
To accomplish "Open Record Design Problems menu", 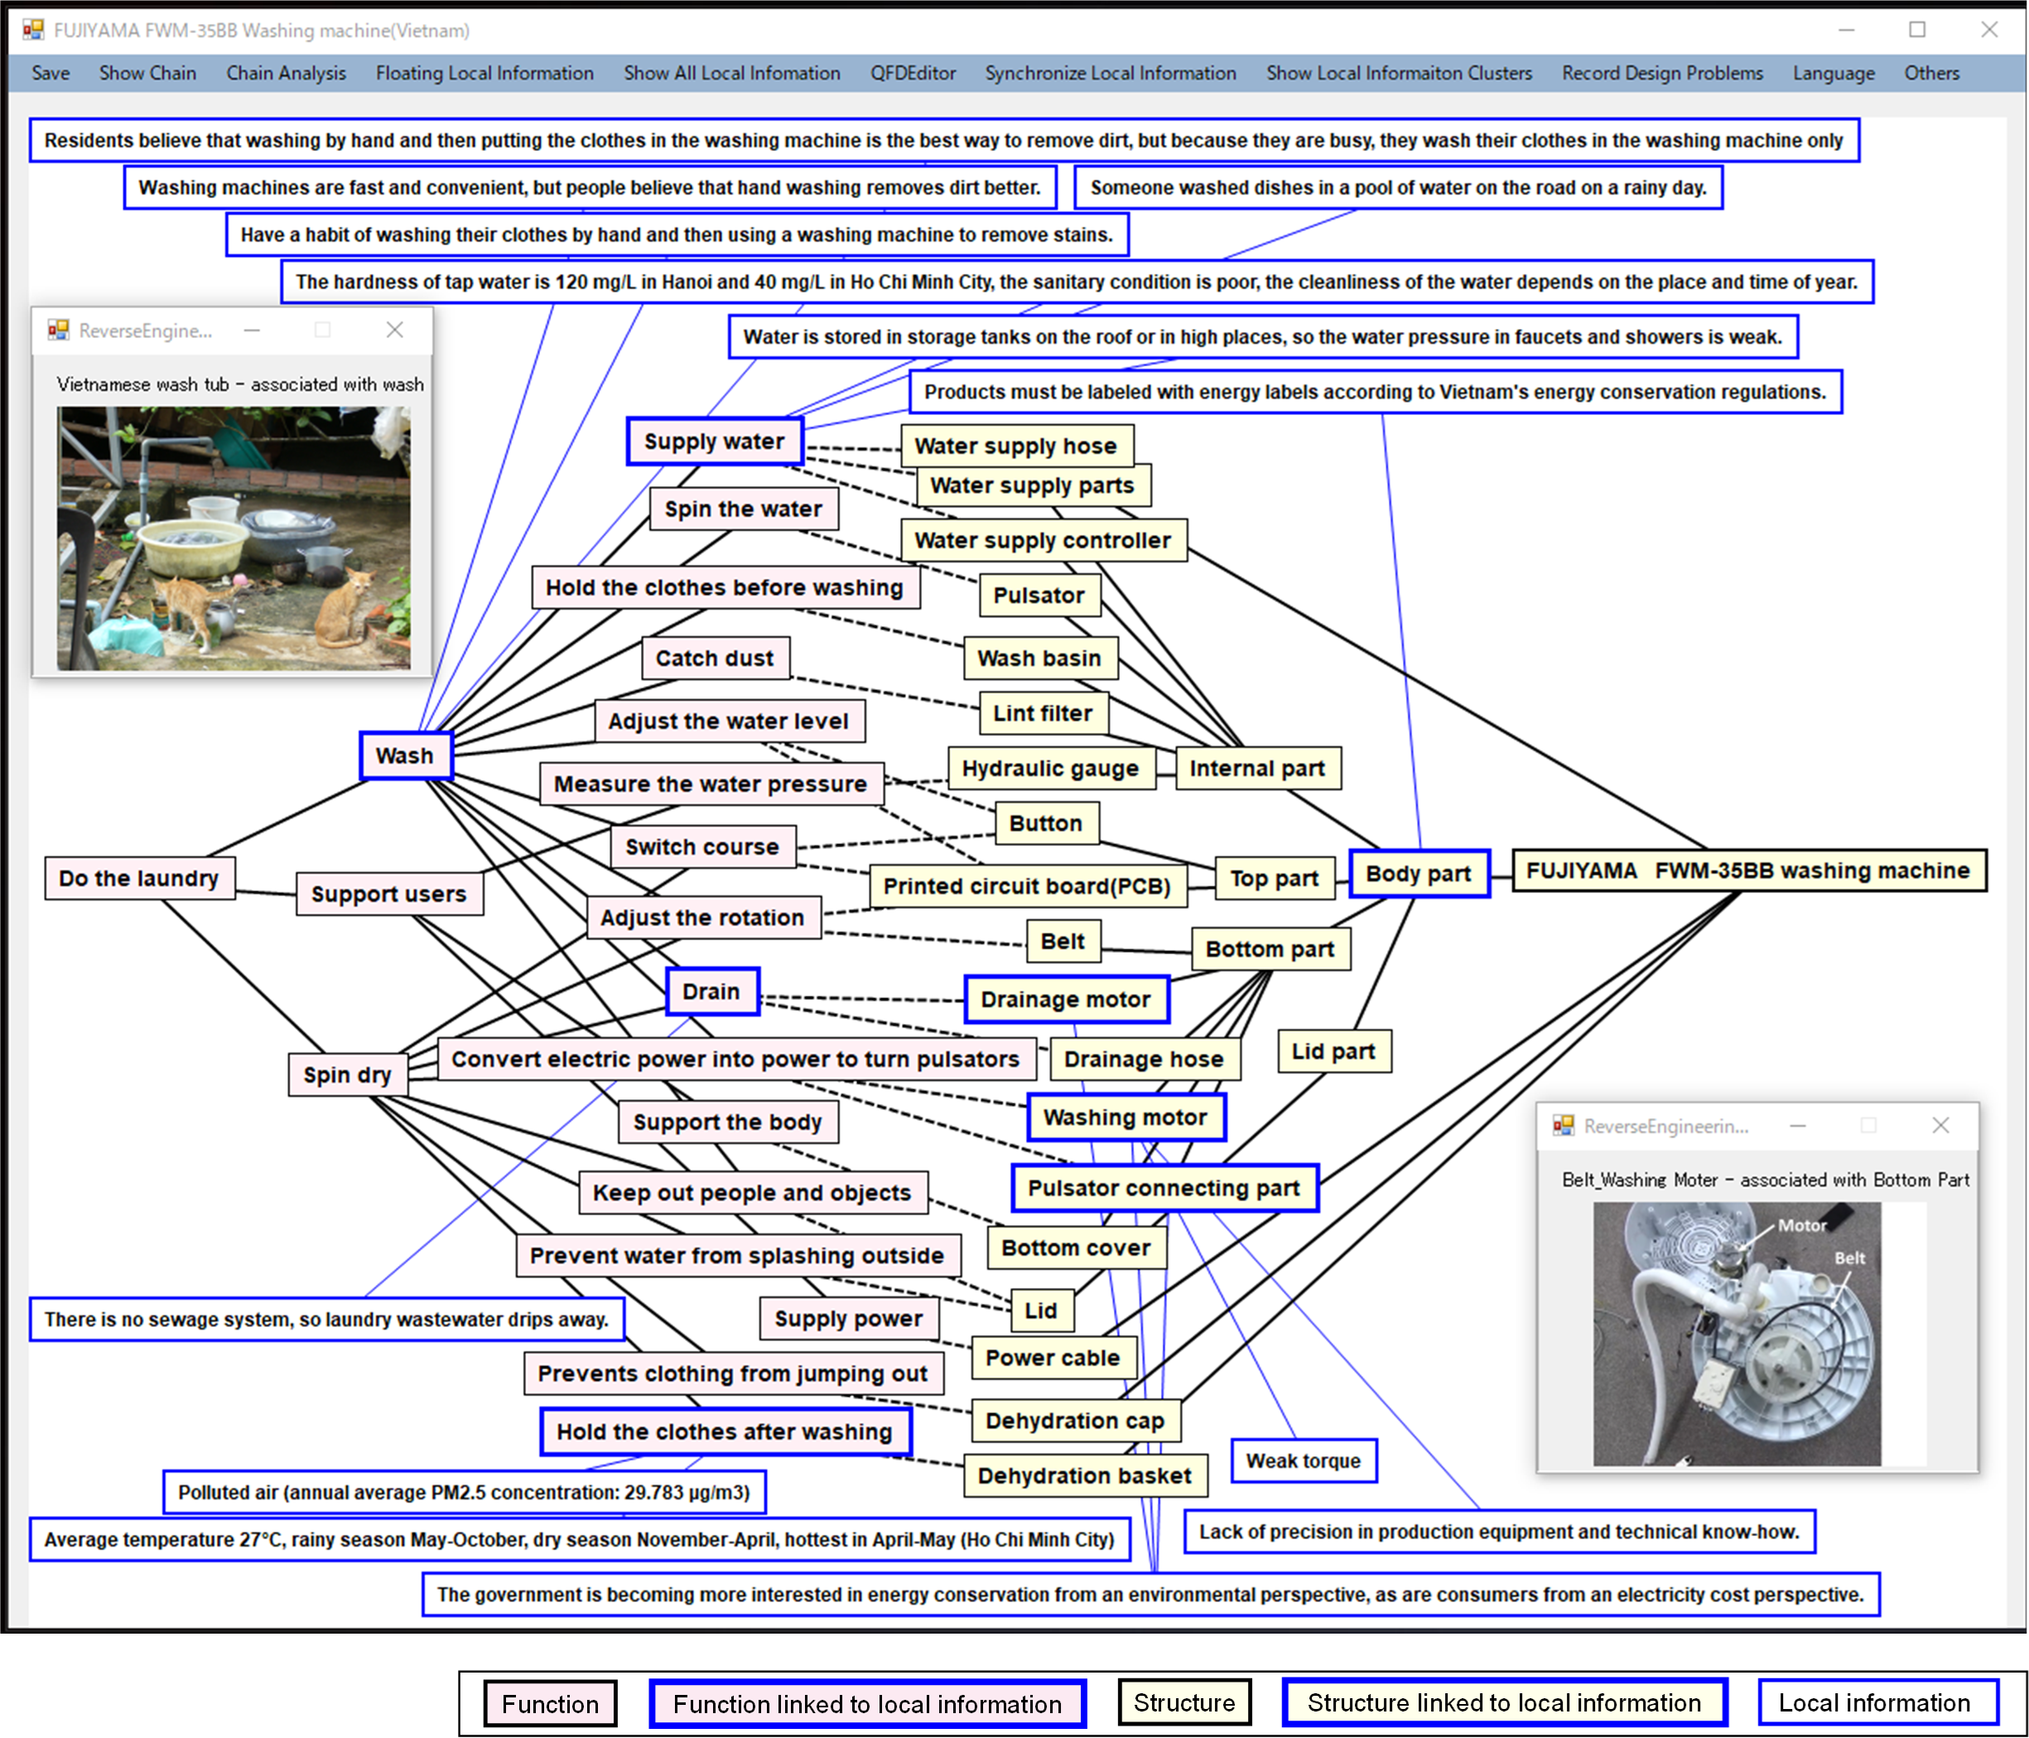I will pyautogui.click(x=1662, y=73).
